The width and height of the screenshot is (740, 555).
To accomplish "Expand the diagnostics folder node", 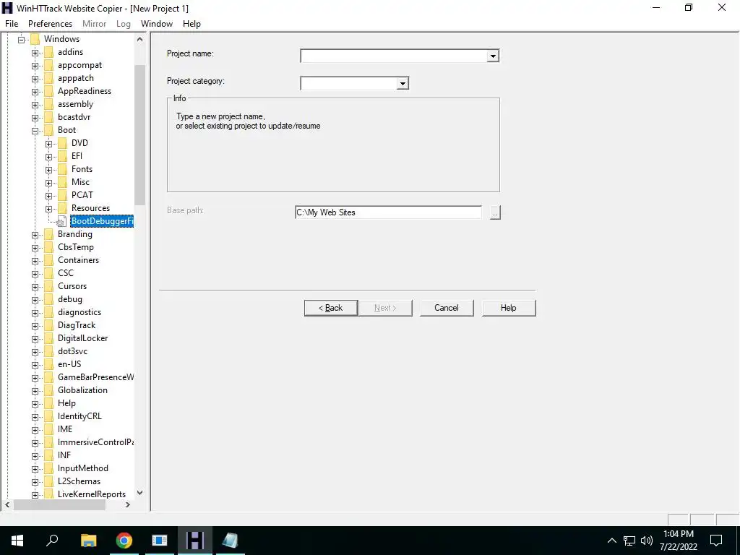I will pyautogui.click(x=35, y=313).
